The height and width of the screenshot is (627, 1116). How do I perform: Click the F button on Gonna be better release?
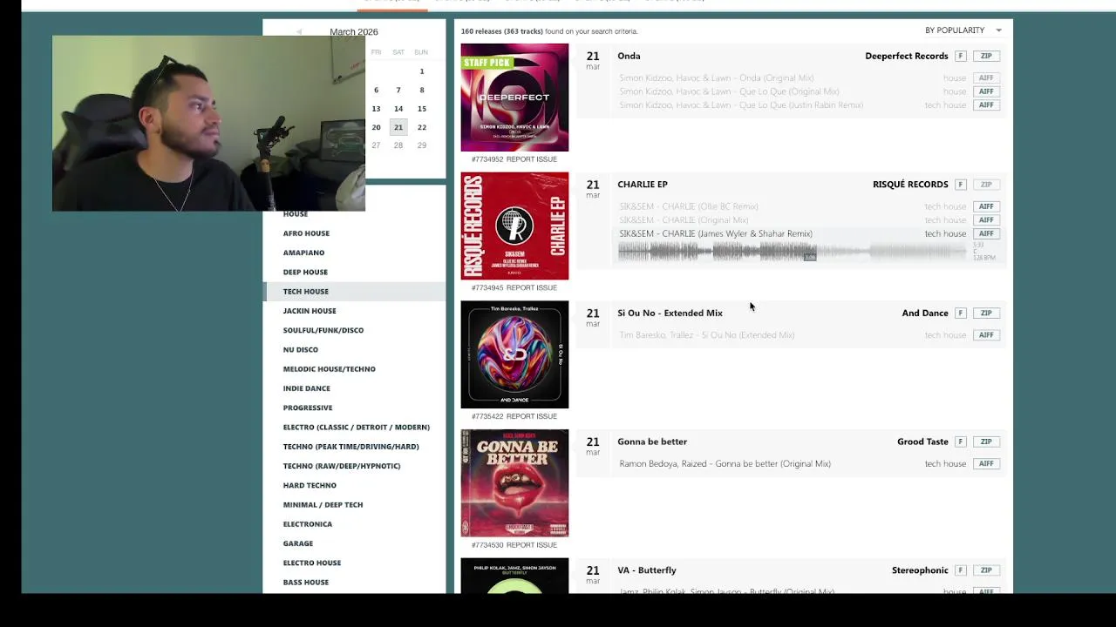(x=961, y=442)
